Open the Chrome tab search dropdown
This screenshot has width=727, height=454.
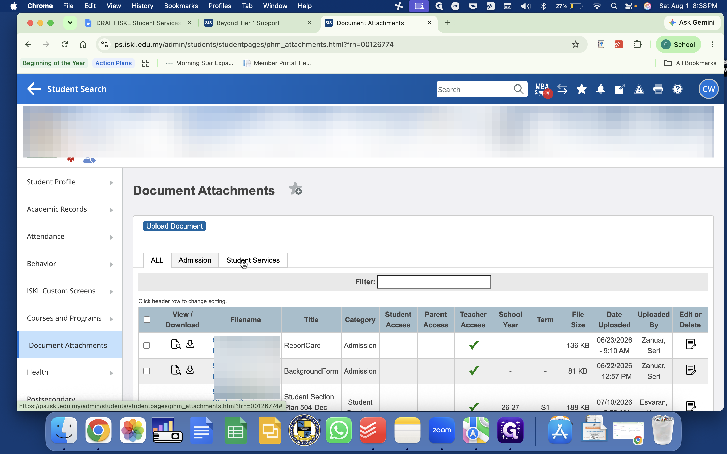pos(70,23)
